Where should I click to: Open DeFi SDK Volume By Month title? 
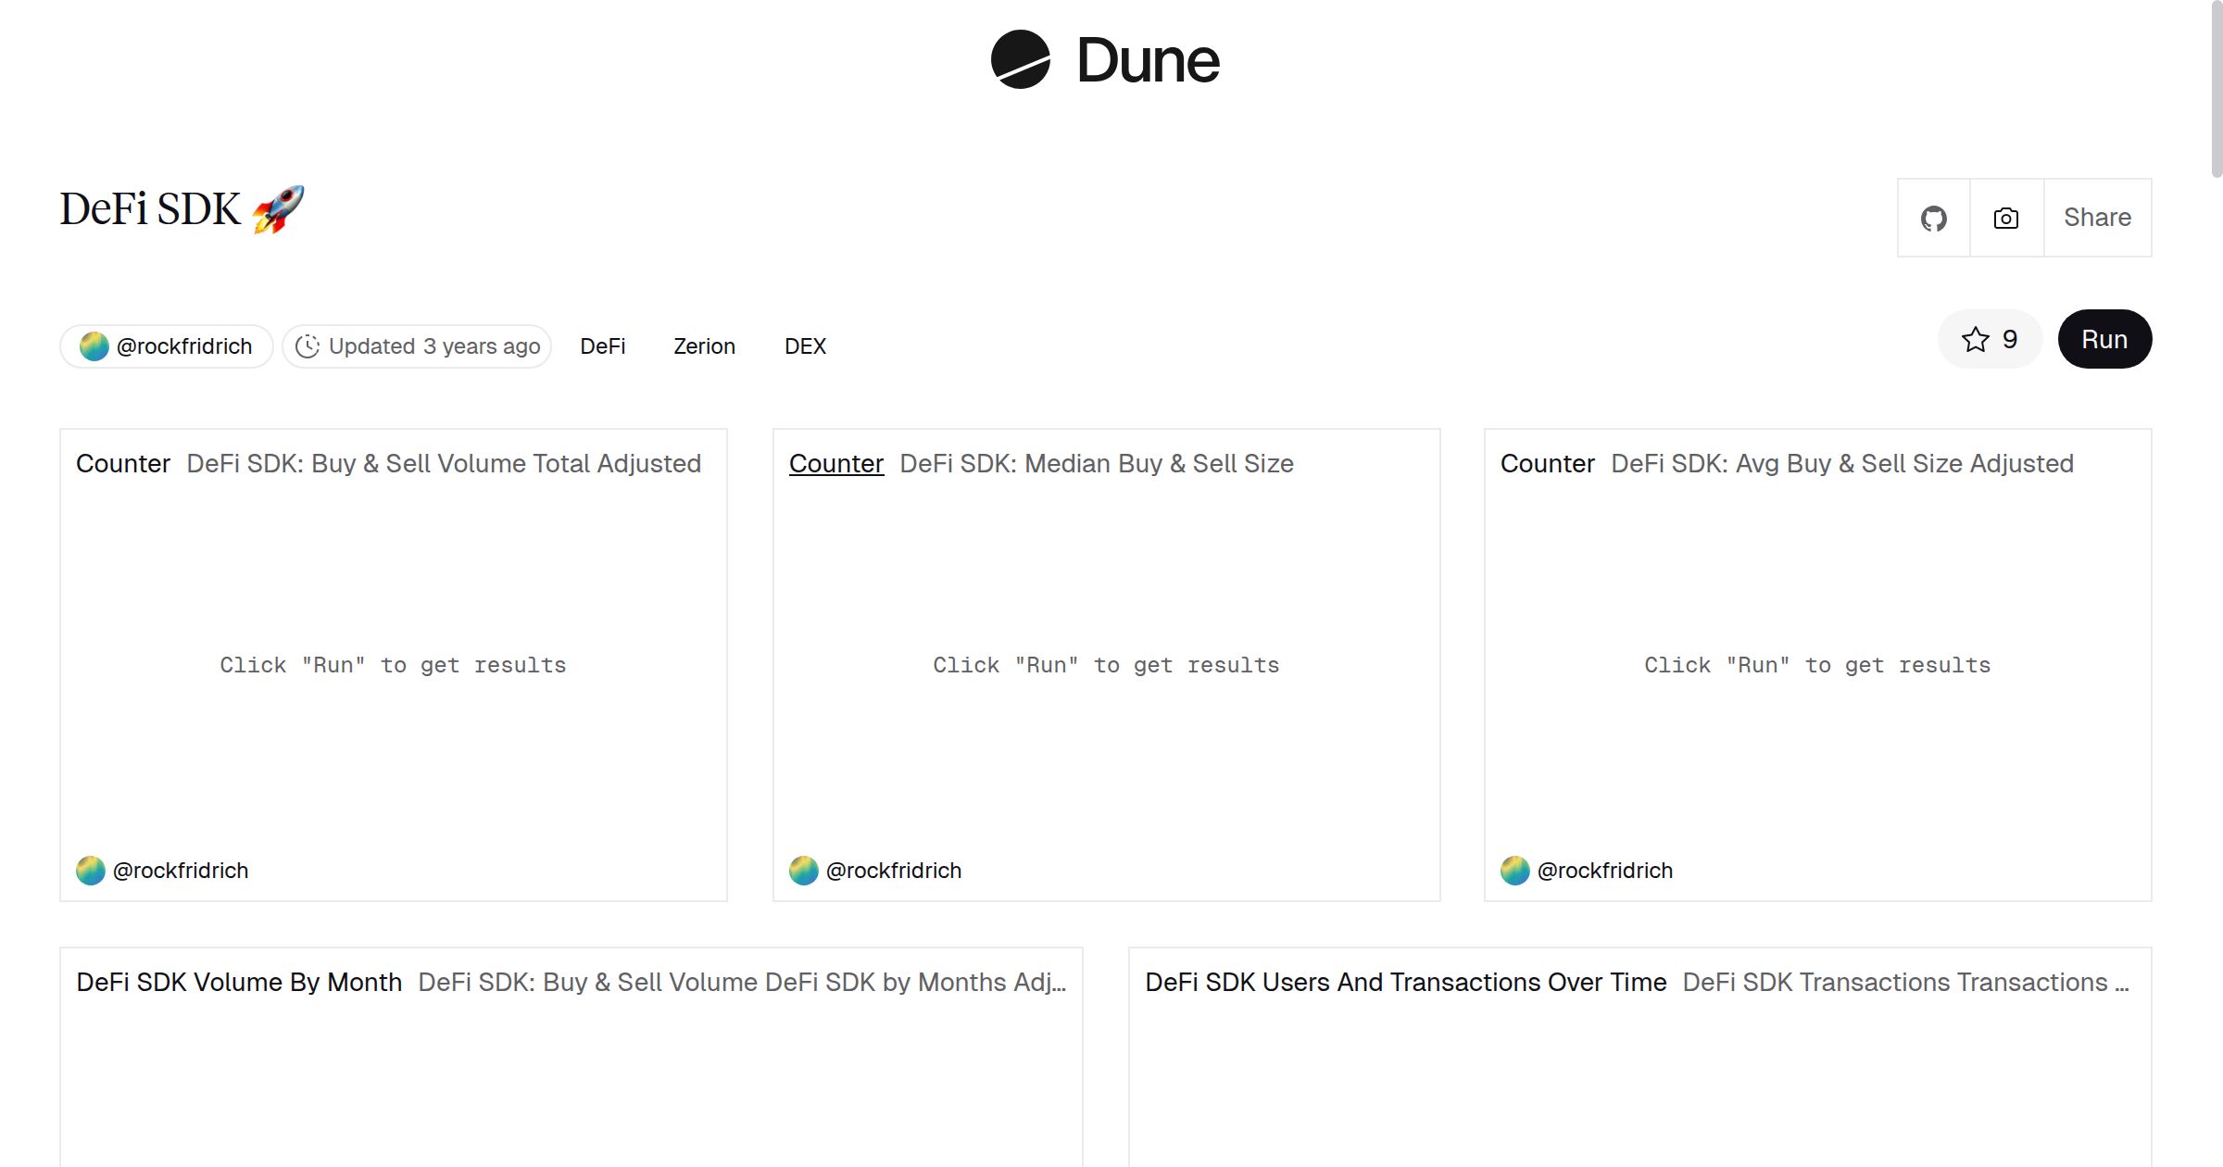(239, 983)
